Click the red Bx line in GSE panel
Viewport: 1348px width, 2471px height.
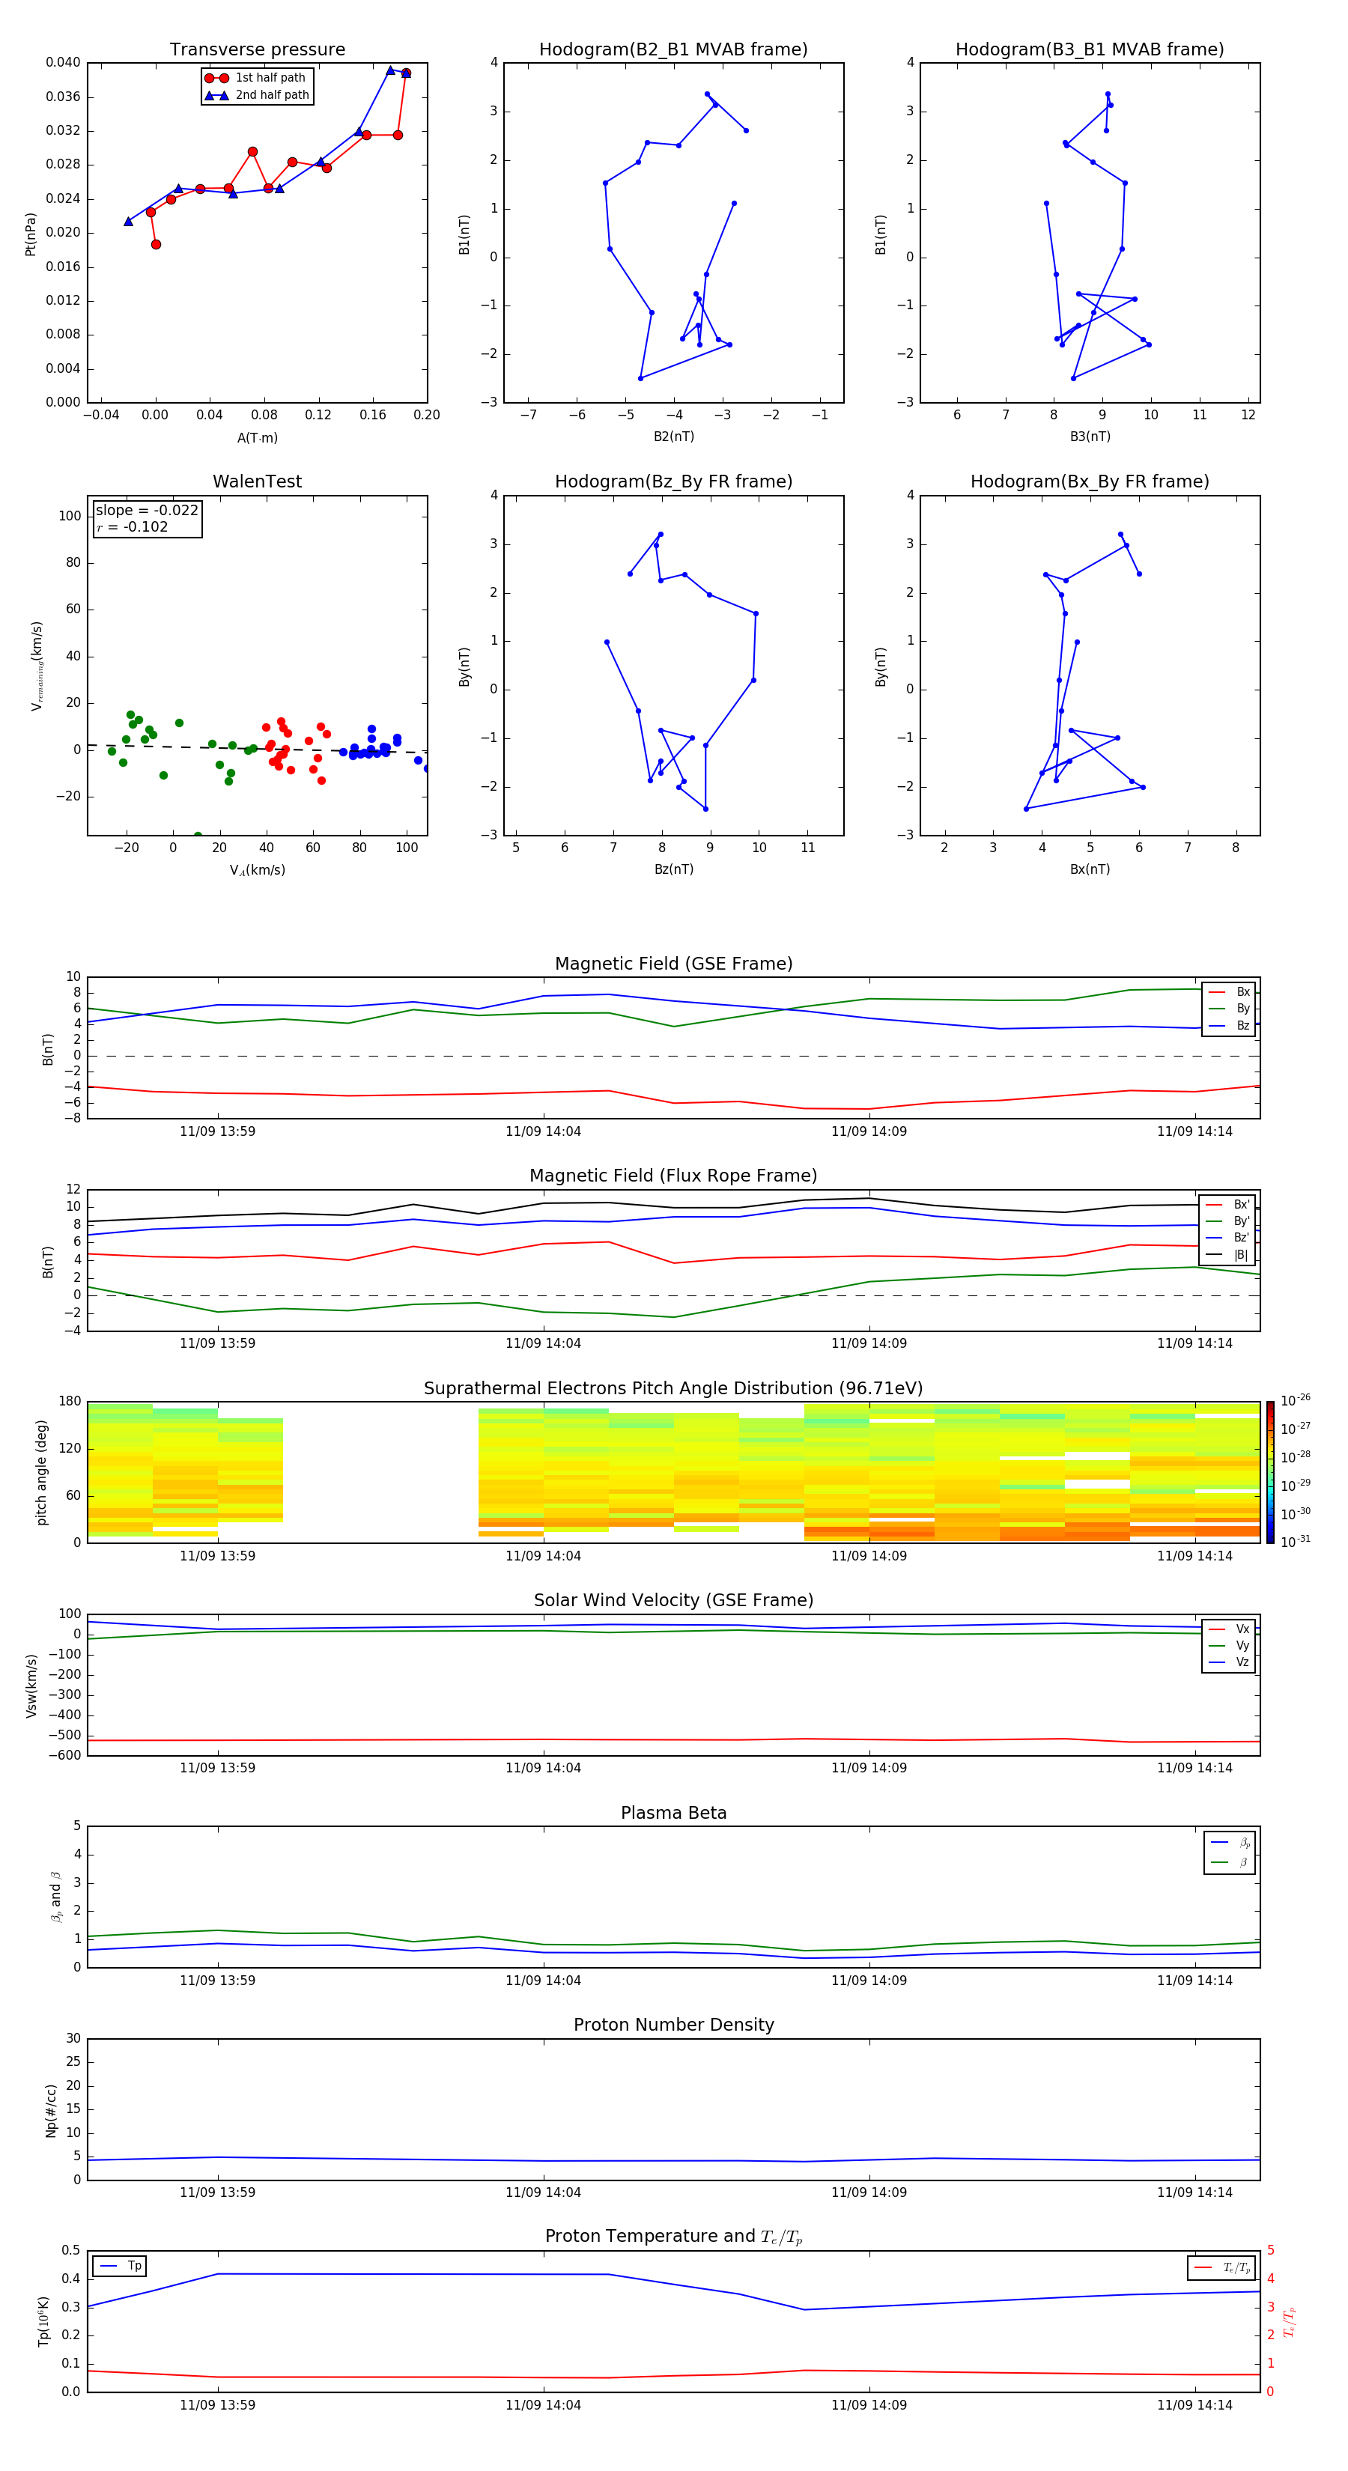pos(673,1102)
